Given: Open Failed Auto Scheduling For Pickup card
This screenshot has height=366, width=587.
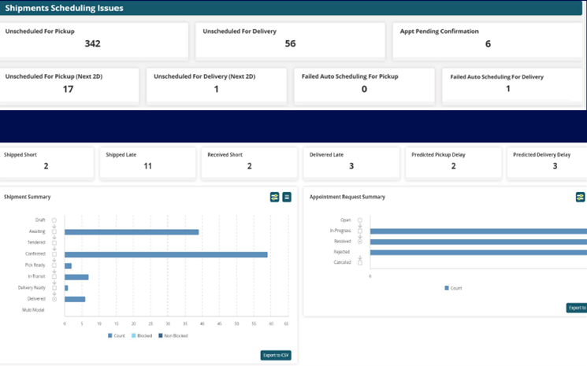Looking at the screenshot, I should point(364,85).
